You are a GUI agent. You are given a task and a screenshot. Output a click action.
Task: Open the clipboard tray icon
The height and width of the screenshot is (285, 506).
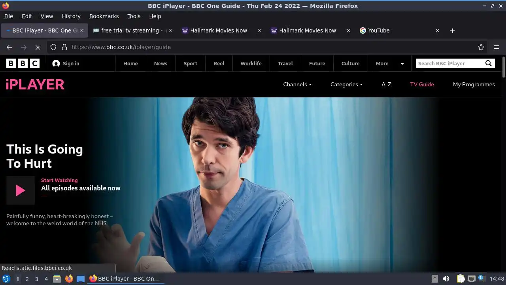[461, 279]
